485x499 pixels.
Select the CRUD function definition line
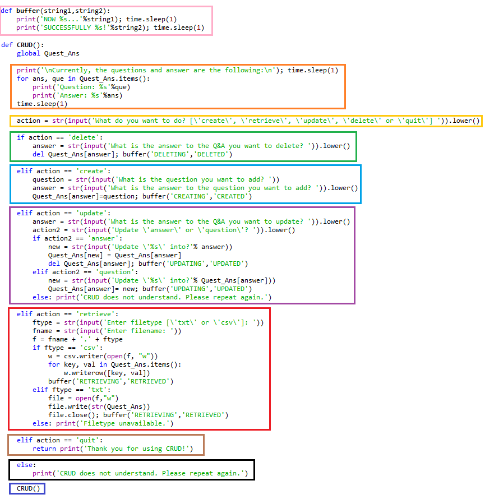point(24,45)
